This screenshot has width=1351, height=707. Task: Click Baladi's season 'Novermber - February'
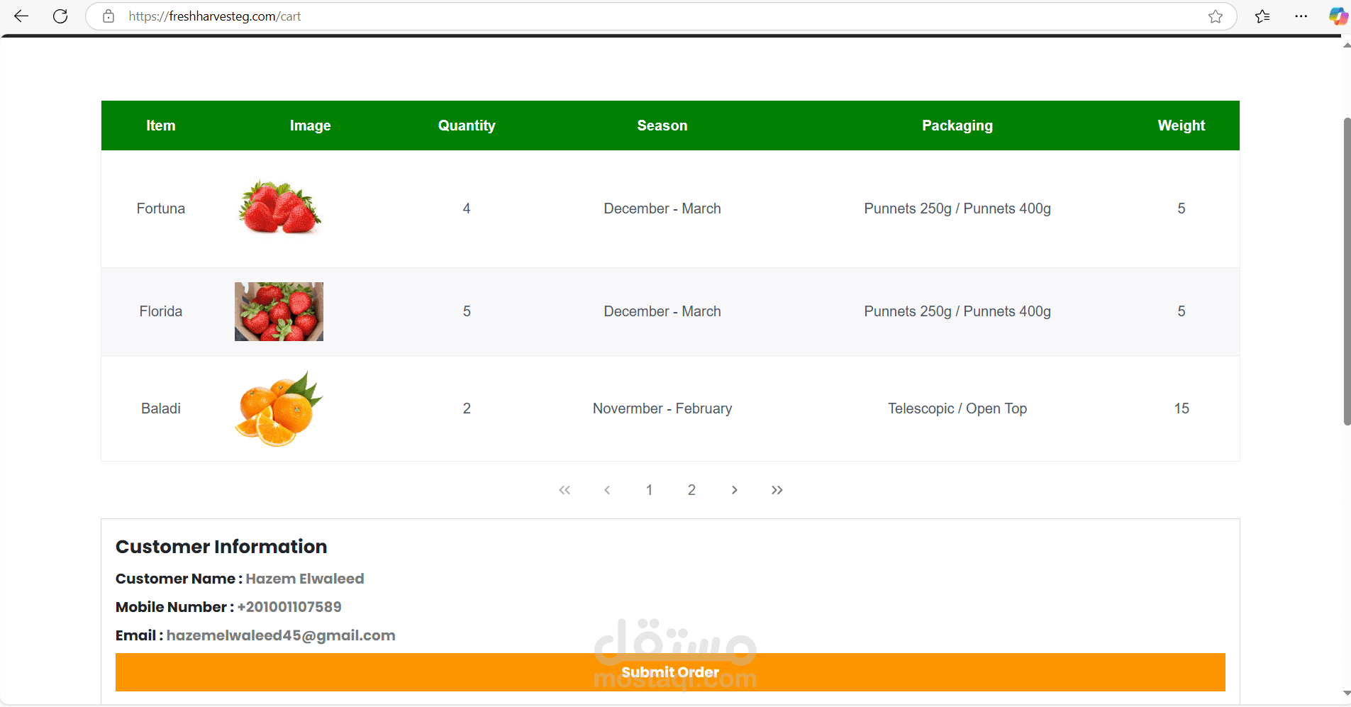pos(662,408)
